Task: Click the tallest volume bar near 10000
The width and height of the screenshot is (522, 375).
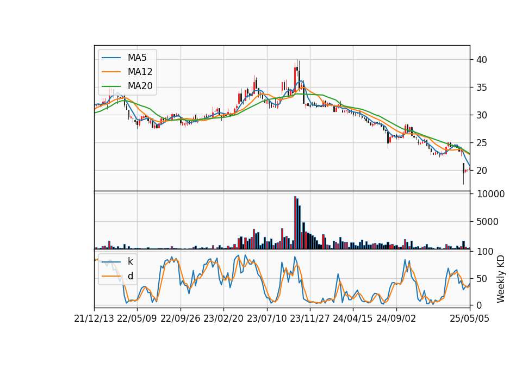Action: pos(295,223)
